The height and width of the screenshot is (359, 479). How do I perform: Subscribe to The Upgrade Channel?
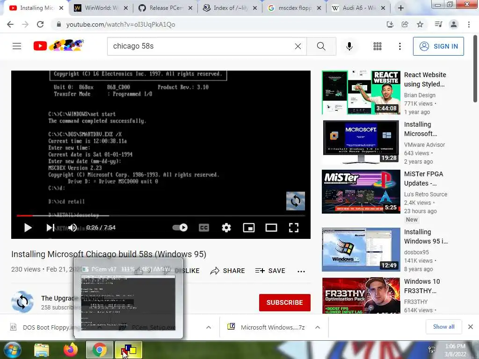tap(285, 302)
